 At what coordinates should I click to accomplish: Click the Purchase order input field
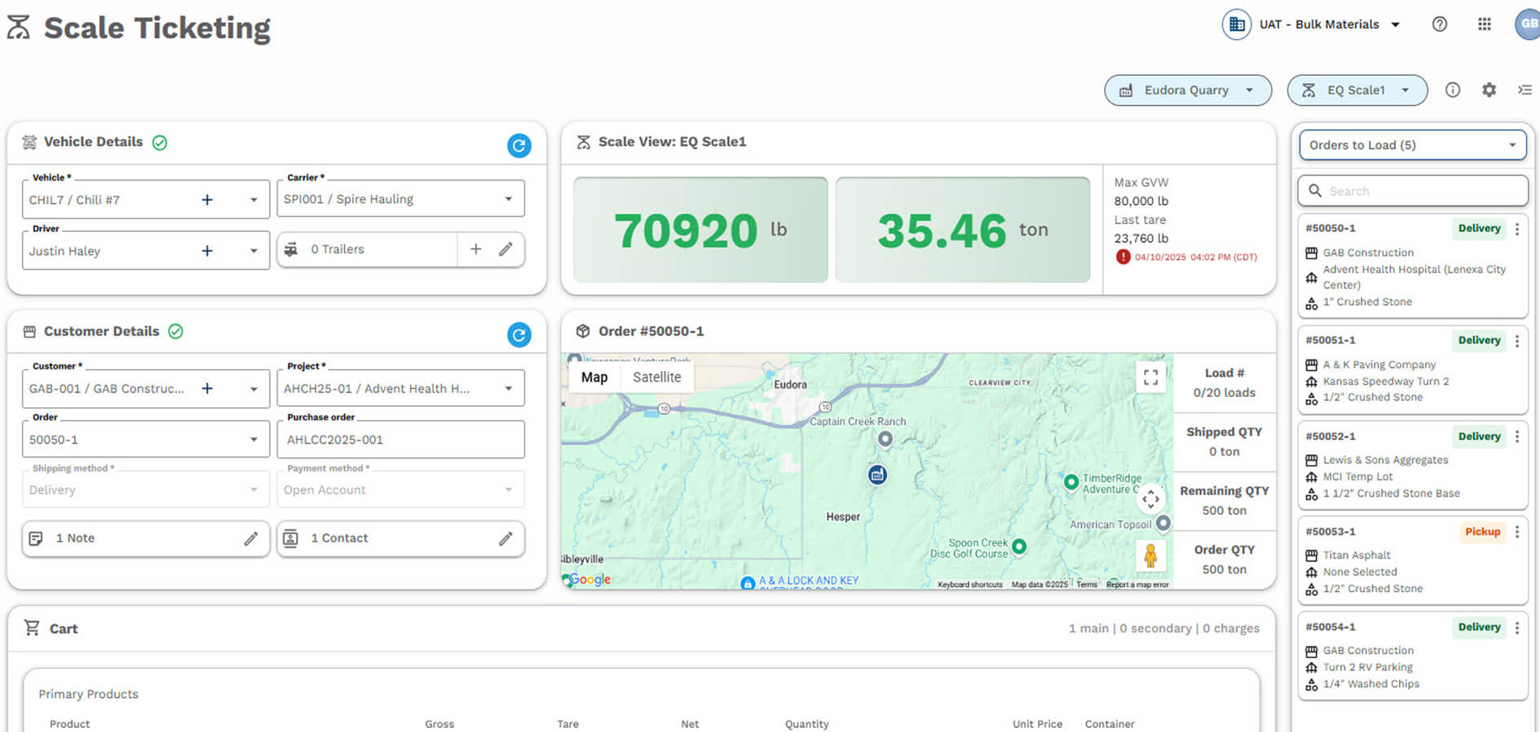(400, 440)
